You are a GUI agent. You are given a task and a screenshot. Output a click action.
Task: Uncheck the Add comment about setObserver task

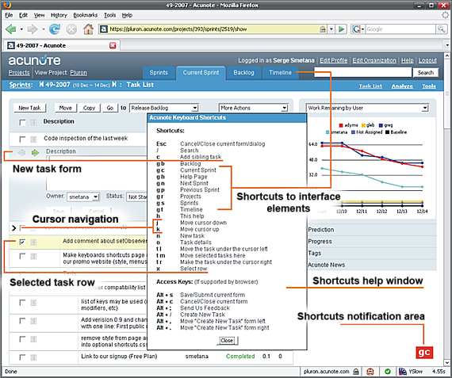point(22,242)
